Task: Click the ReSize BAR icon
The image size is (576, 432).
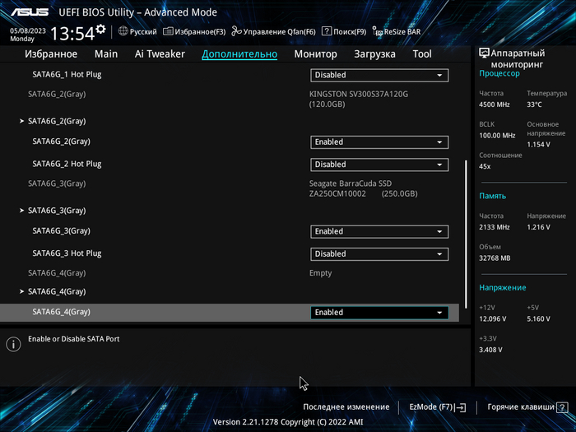Action: 378,31
